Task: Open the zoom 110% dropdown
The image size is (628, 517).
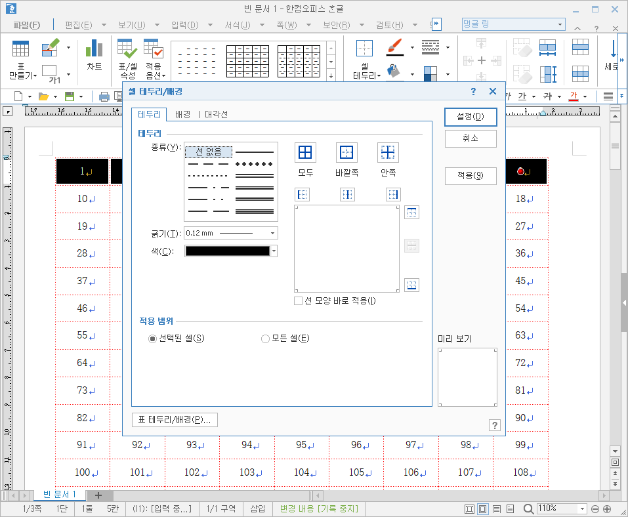Action: (x=582, y=508)
